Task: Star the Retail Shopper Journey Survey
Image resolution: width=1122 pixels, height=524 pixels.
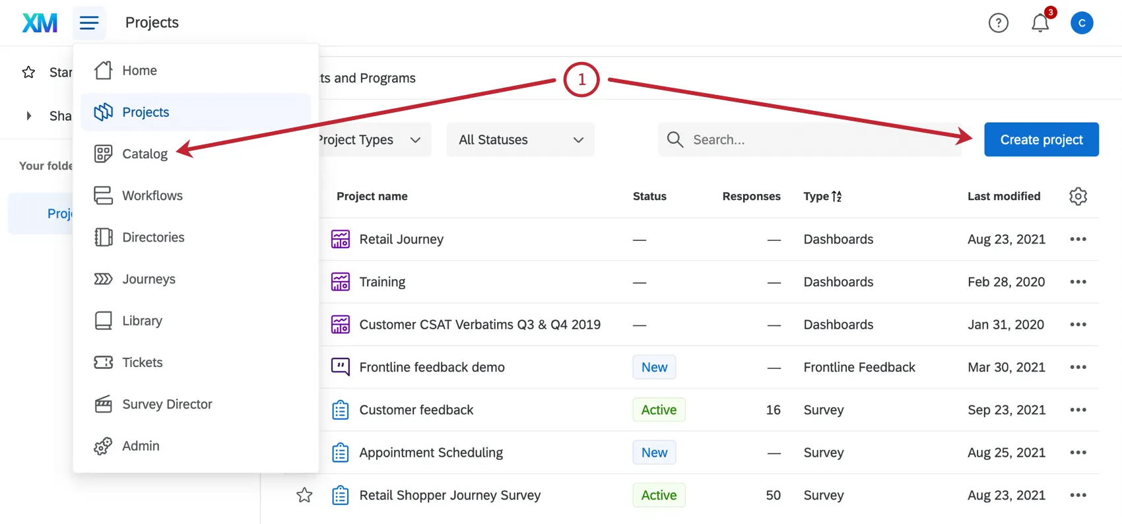Action: [x=304, y=495]
